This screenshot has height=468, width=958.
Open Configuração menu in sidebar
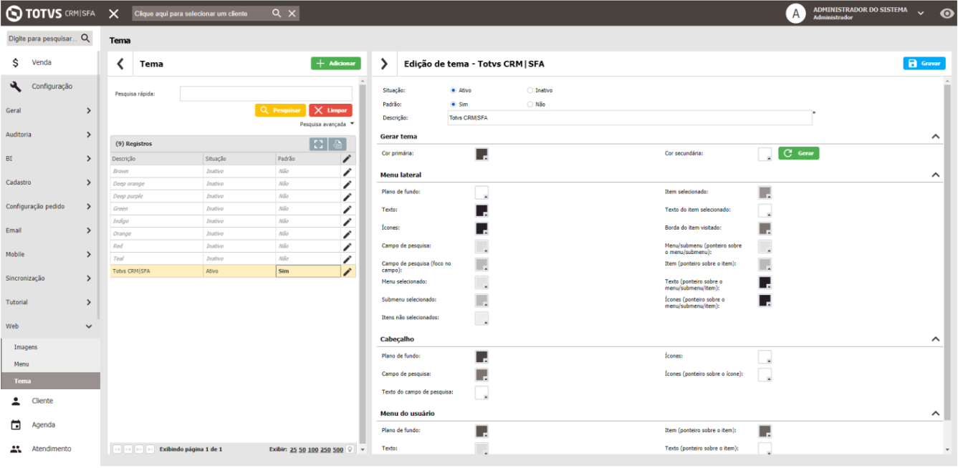point(50,86)
